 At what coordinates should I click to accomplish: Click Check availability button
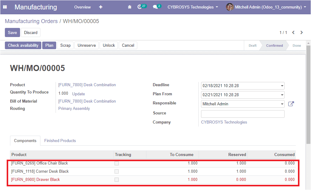pos(23,45)
